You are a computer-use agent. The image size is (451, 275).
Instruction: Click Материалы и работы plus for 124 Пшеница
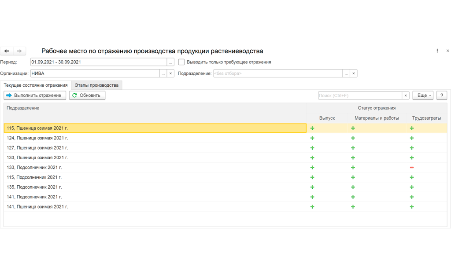point(353,138)
